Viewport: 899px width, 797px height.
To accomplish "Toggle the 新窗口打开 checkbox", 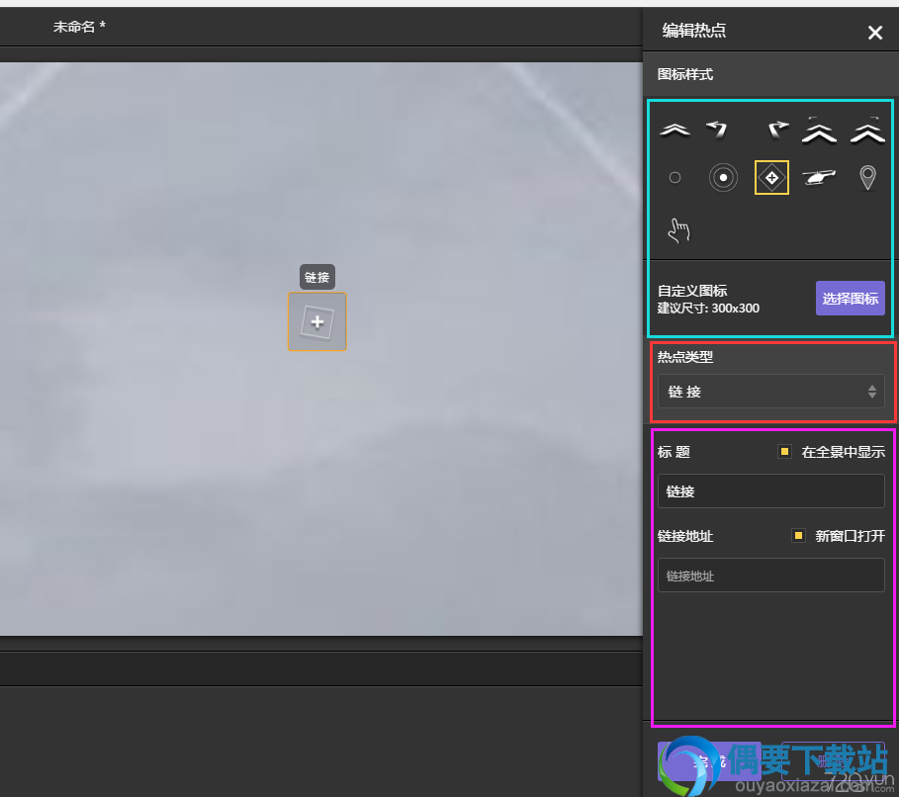I will click(x=798, y=536).
